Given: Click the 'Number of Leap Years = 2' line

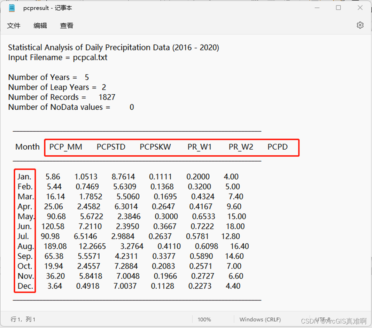Looking at the screenshot, I should click(x=57, y=87).
